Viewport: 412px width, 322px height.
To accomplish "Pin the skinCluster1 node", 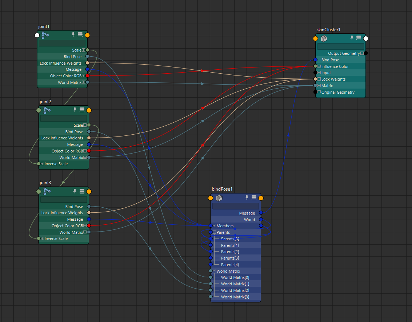I will coord(352,38).
